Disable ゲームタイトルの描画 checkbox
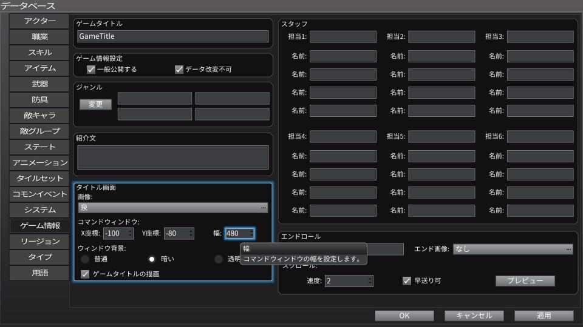Viewport: 583px width, 327px height. tap(86, 274)
